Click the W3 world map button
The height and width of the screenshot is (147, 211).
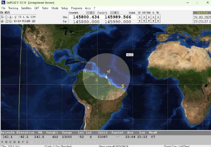click(x=24, y=21)
